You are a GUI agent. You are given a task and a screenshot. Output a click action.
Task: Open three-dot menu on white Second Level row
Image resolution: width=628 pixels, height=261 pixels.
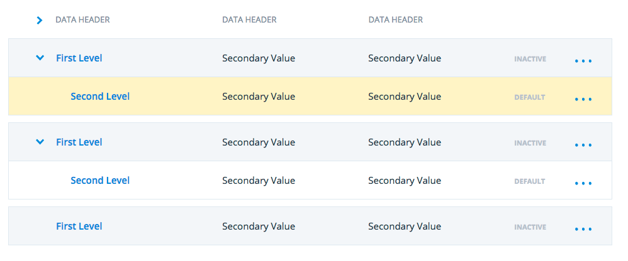point(583,184)
